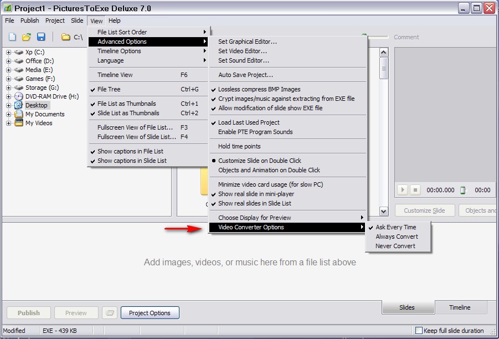Switch to the Slides tab
Viewport: 499px width, 339px height.
tap(407, 307)
